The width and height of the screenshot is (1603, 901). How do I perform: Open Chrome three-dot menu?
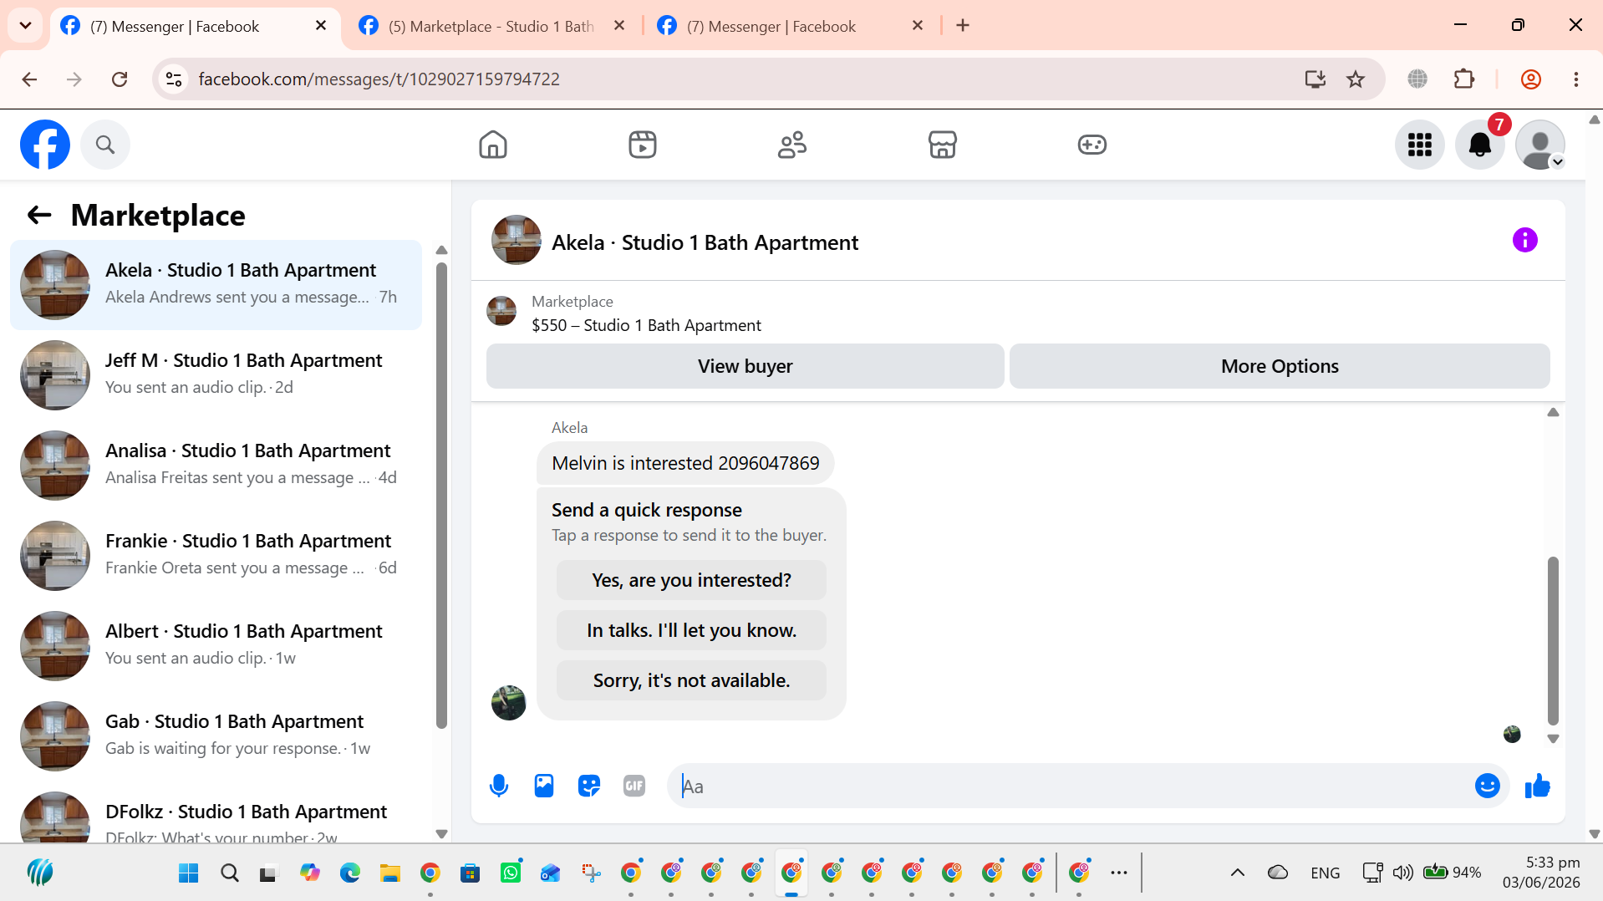[1576, 79]
